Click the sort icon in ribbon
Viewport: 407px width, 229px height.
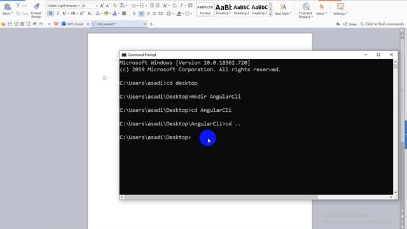pyautogui.click(x=175, y=6)
